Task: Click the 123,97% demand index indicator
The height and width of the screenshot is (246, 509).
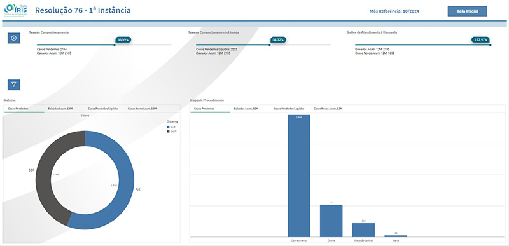Action: click(480, 39)
